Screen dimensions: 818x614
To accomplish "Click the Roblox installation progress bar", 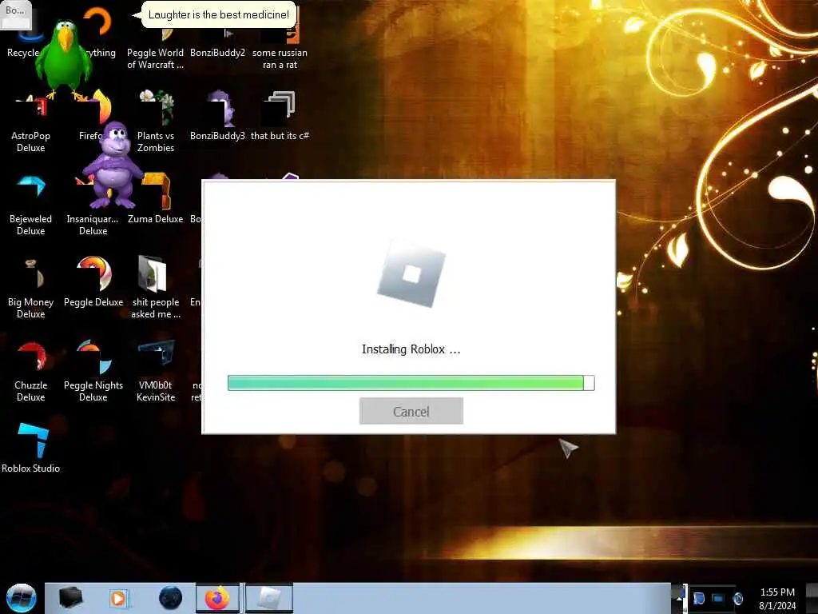I will (x=411, y=383).
